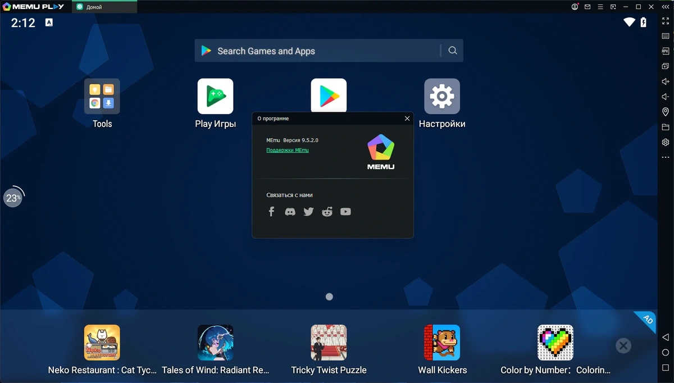Click the Search Games and Apps field
Image resolution: width=674 pixels, height=383 pixels.
(x=329, y=51)
